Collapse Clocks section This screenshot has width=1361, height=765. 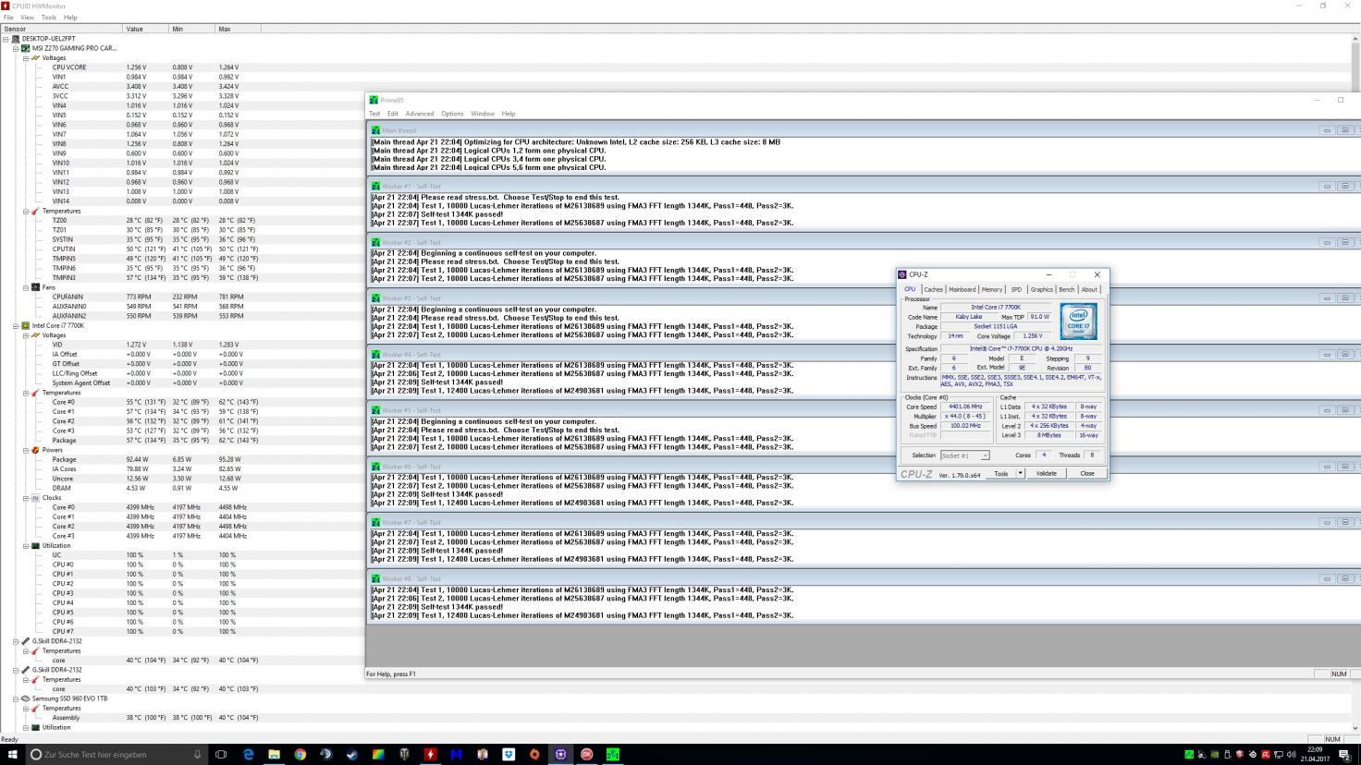[x=26, y=498]
